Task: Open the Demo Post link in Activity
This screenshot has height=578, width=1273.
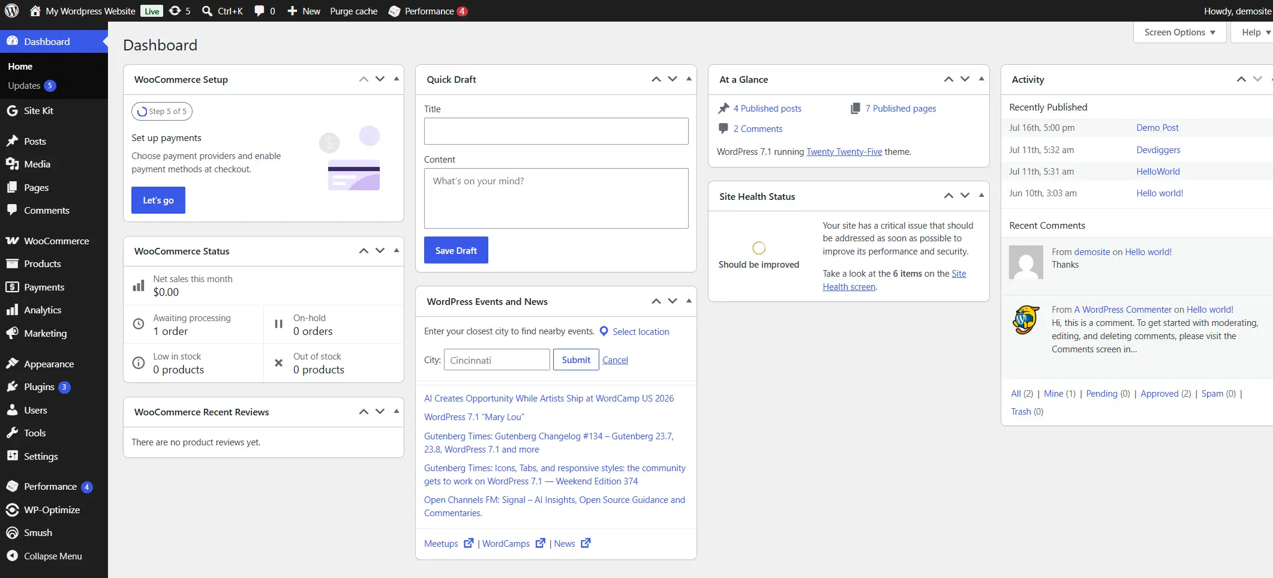Action: 1157,128
